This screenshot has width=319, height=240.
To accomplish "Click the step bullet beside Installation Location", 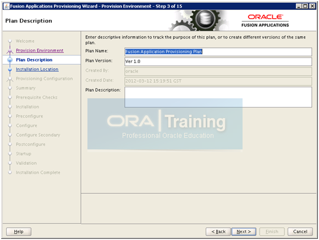I will pyautogui.click(x=10, y=70).
